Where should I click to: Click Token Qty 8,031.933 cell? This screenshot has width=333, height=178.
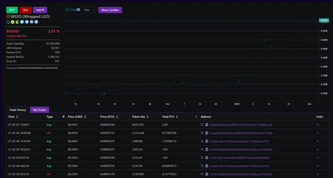pos(138,125)
